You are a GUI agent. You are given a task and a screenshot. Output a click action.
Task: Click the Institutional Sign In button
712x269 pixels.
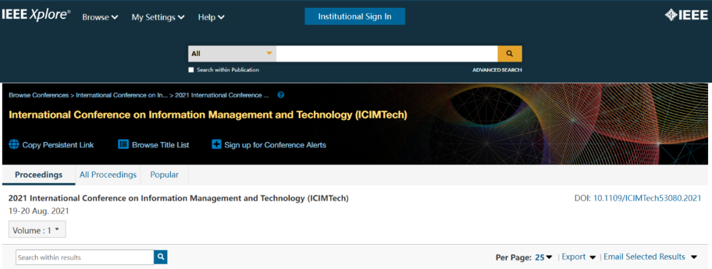[355, 16]
